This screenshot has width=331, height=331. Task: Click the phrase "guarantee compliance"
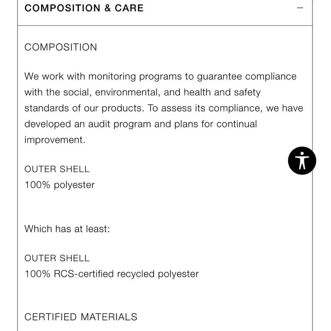(247, 76)
